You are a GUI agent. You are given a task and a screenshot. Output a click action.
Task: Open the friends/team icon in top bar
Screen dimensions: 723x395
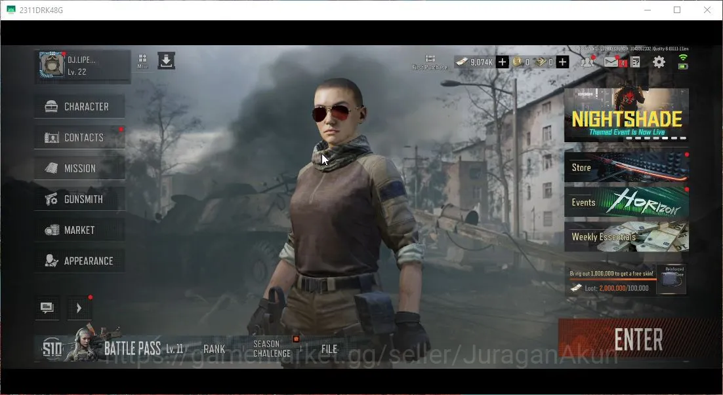(587, 62)
